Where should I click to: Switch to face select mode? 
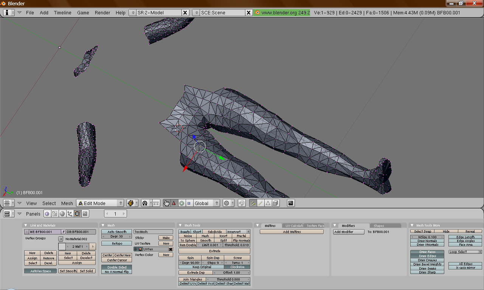268,203
